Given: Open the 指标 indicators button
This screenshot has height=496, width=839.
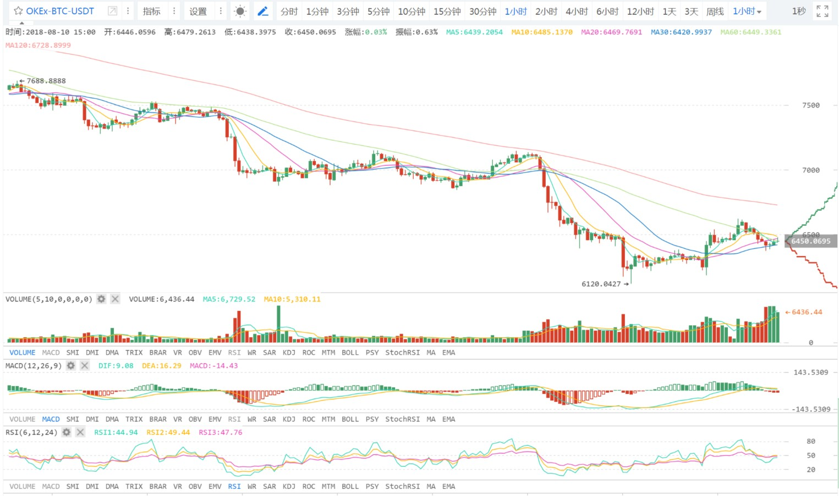Looking at the screenshot, I should (152, 11).
